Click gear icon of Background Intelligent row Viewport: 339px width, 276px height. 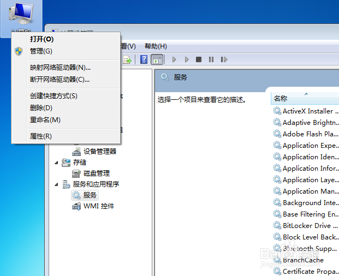pyautogui.click(x=277, y=202)
